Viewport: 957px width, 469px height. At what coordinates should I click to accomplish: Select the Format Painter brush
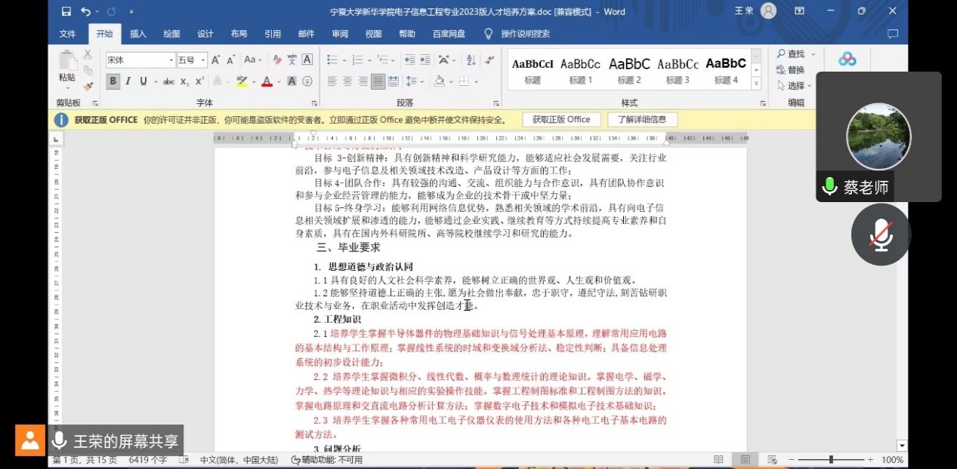pyautogui.click(x=88, y=87)
